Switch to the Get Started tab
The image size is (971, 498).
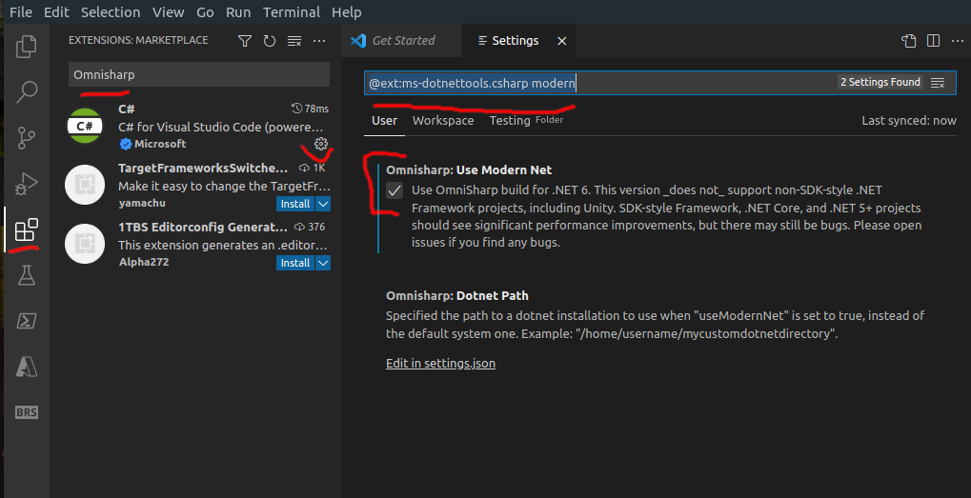(401, 41)
